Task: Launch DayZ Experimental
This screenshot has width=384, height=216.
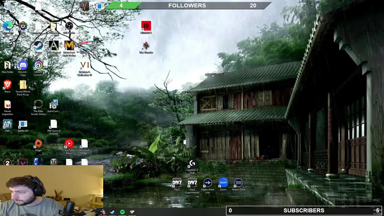Action: pyautogui.click(x=192, y=186)
